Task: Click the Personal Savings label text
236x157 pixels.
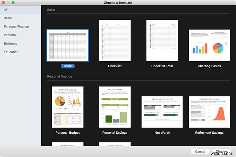Action: [115, 133]
